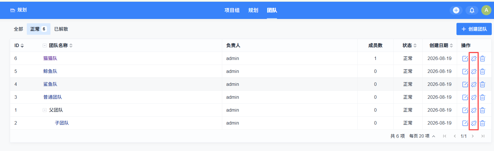The width and height of the screenshot is (494, 151).
Task: Collapse the 父团队 tree row
Action: click(x=45, y=110)
